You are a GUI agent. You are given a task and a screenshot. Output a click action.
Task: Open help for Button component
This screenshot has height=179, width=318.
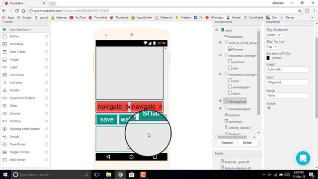point(47,36)
